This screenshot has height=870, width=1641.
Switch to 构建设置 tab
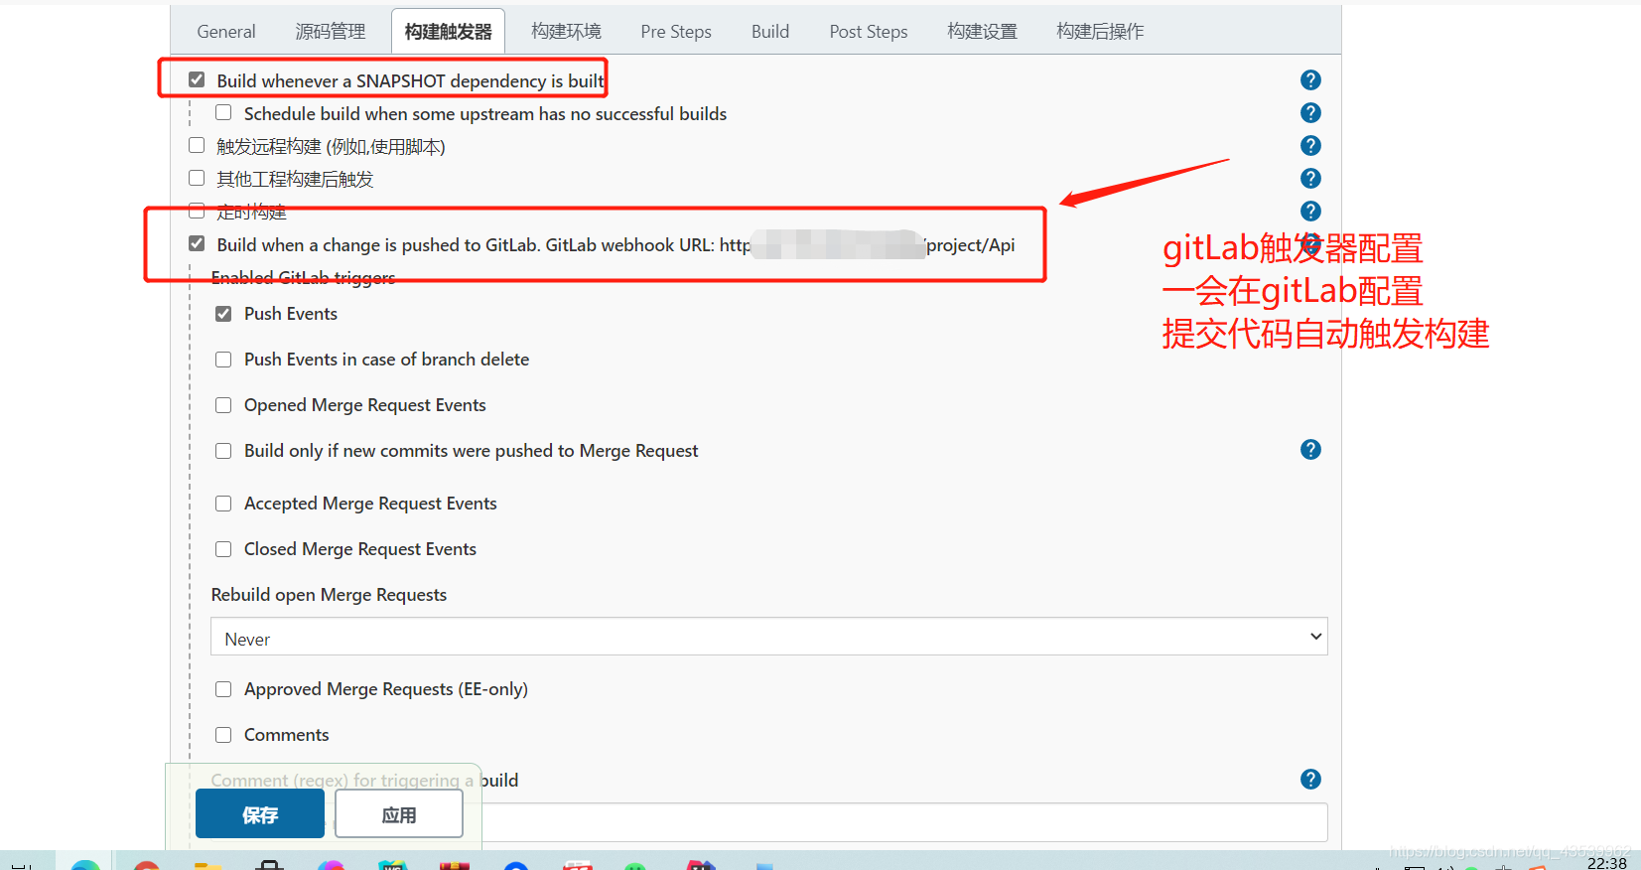pyautogui.click(x=983, y=32)
